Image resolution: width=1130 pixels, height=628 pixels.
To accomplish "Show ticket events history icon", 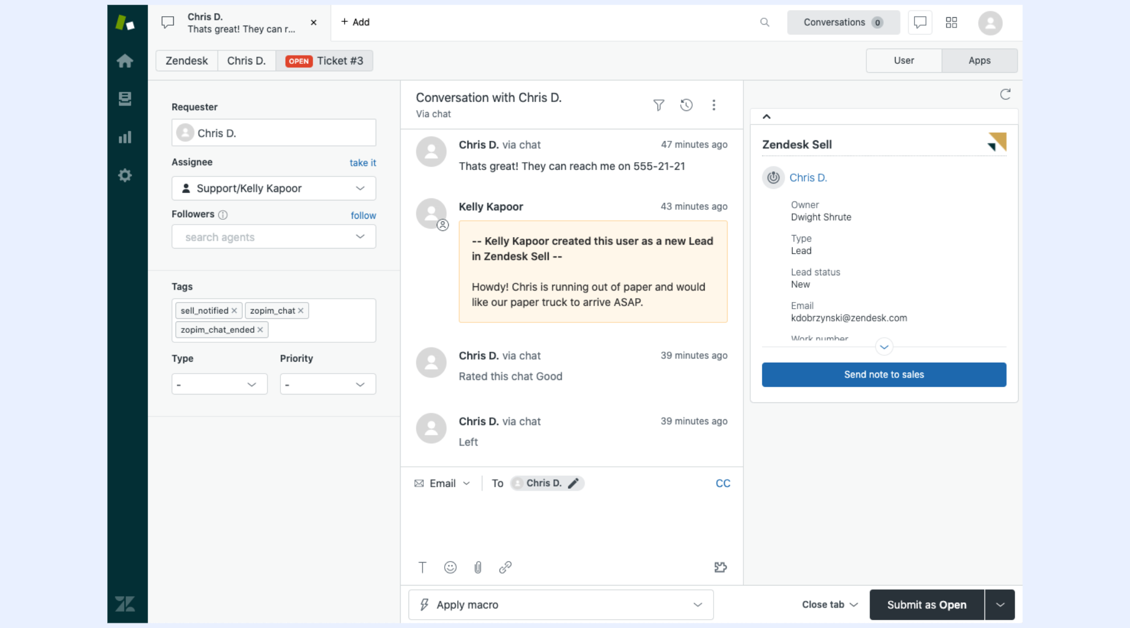I will tap(686, 105).
